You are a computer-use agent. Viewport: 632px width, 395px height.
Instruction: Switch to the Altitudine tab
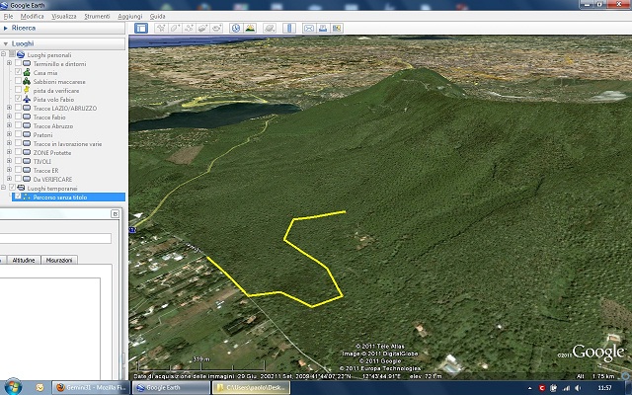(24, 260)
